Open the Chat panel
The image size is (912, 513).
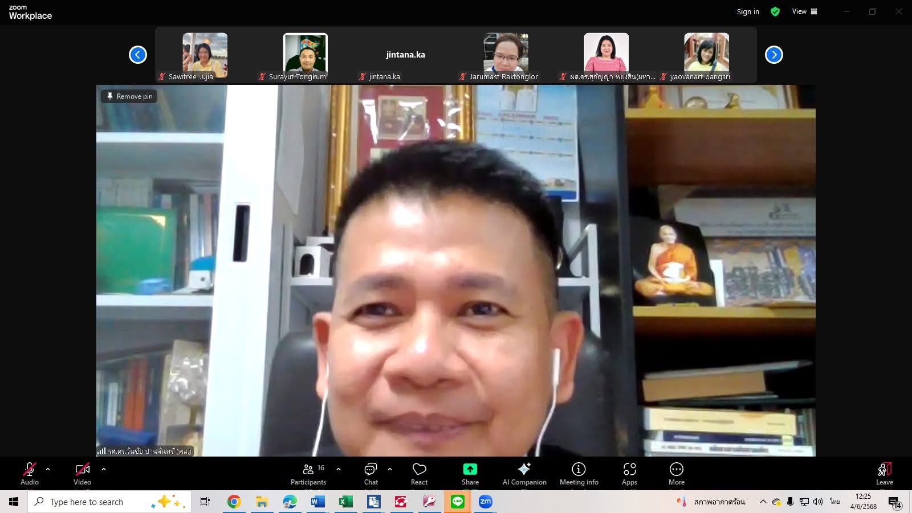coord(371,473)
